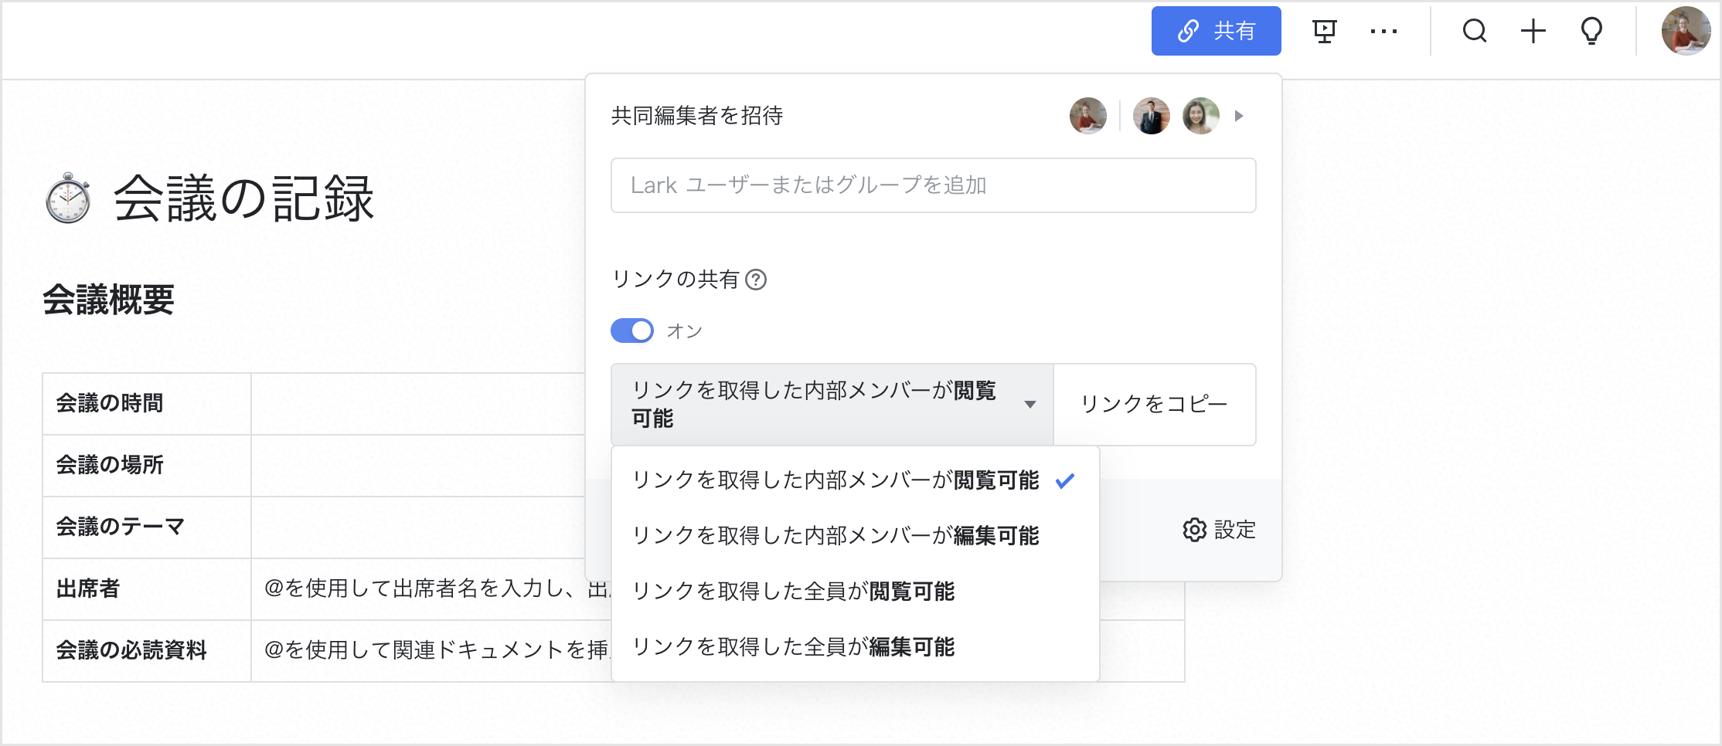1722x746 pixels.
Task: Select リンクを取得した内部メンバーが編集可能 option
Action: click(x=835, y=535)
